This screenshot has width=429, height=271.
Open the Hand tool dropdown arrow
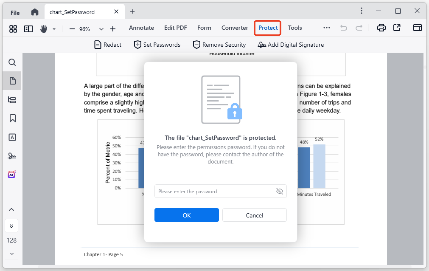point(54,29)
